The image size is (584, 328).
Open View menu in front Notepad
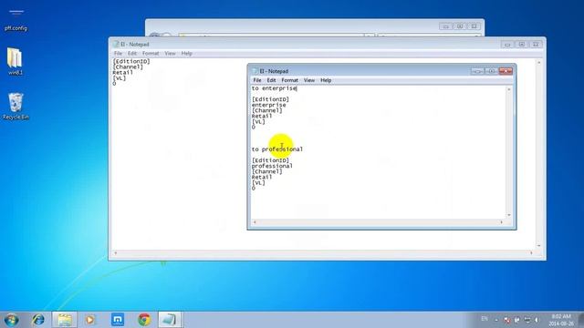pos(308,80)
